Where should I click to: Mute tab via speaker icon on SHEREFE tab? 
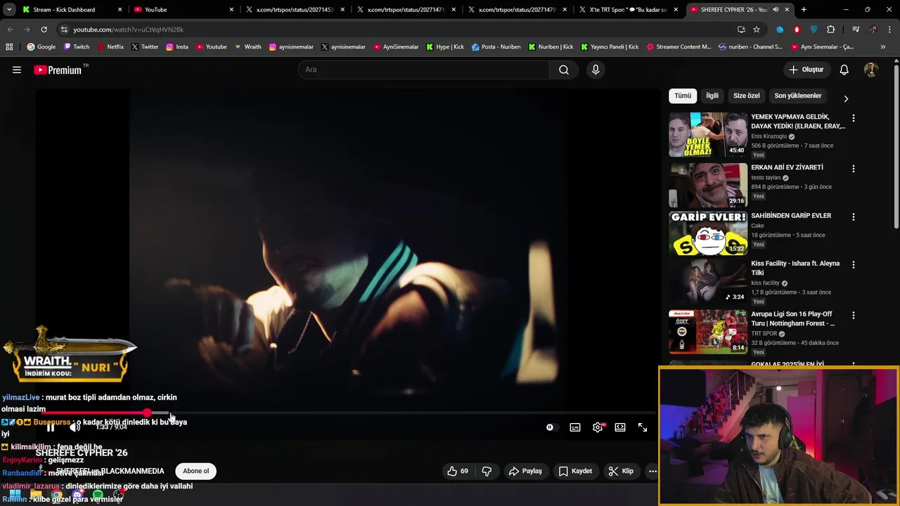click(x=776, y=10)
